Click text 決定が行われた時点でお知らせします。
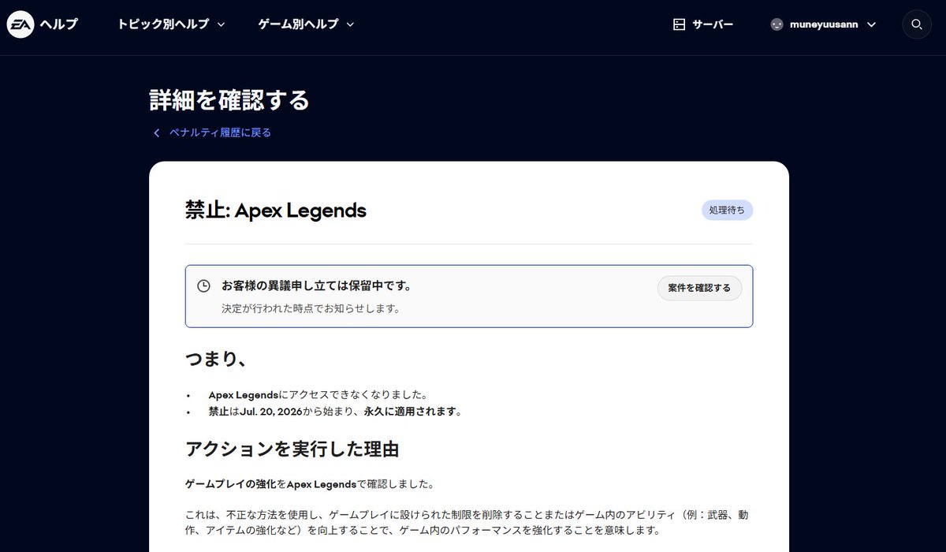Viewport: 946px width, 552px height. [311, 308]
